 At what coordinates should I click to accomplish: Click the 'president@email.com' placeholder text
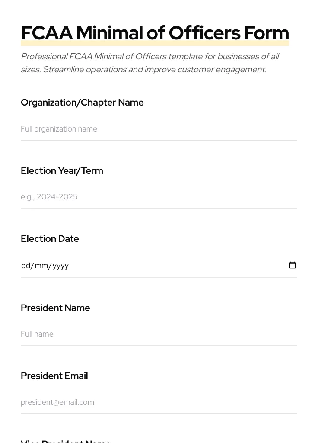coord(57,402)
